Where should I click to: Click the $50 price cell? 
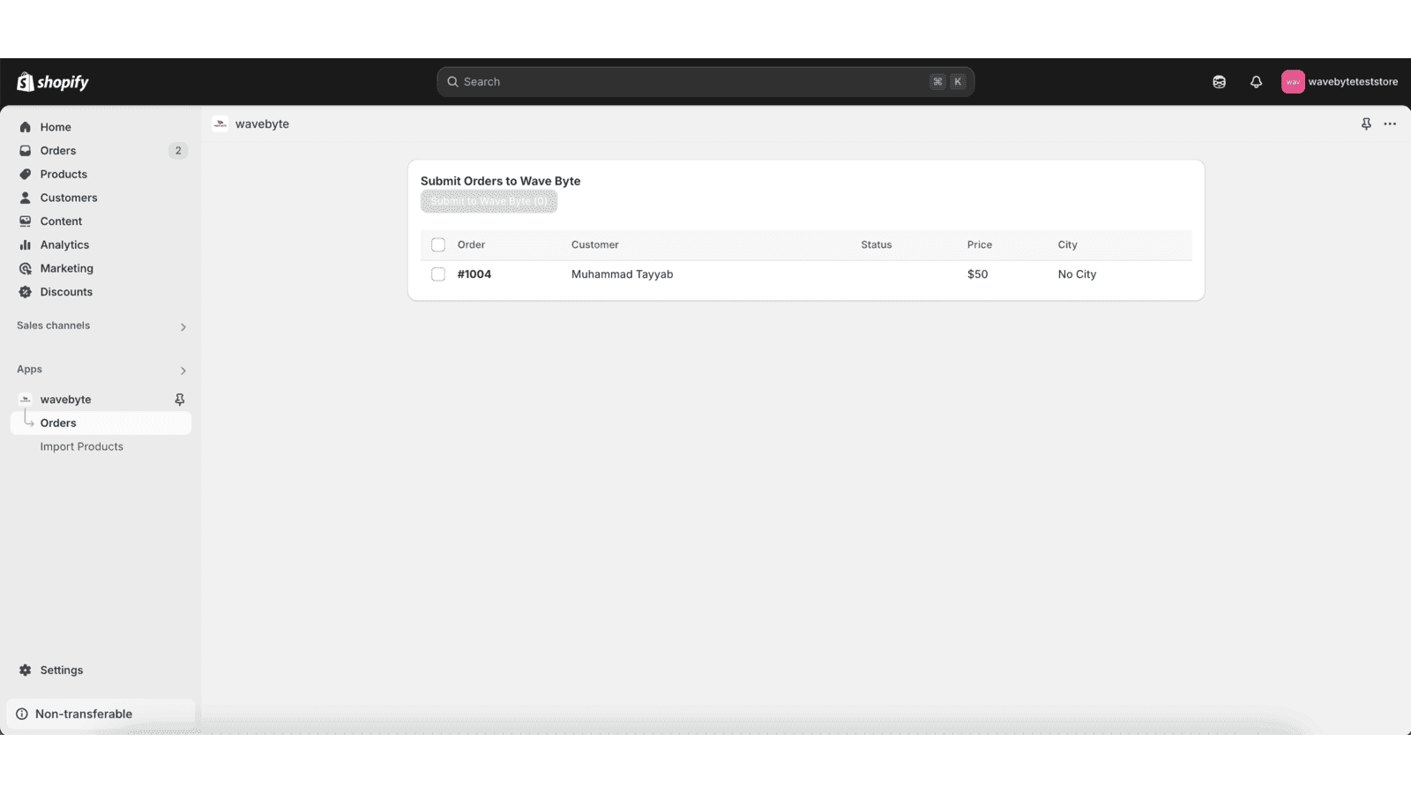pyautogui.click(x=977, y=274)
